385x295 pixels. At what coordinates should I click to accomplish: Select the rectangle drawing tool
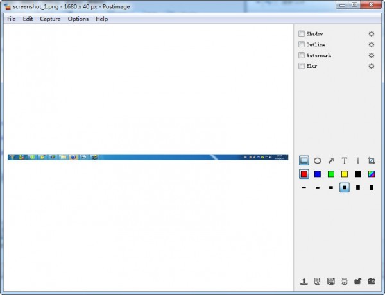click(x=304, y=160)
